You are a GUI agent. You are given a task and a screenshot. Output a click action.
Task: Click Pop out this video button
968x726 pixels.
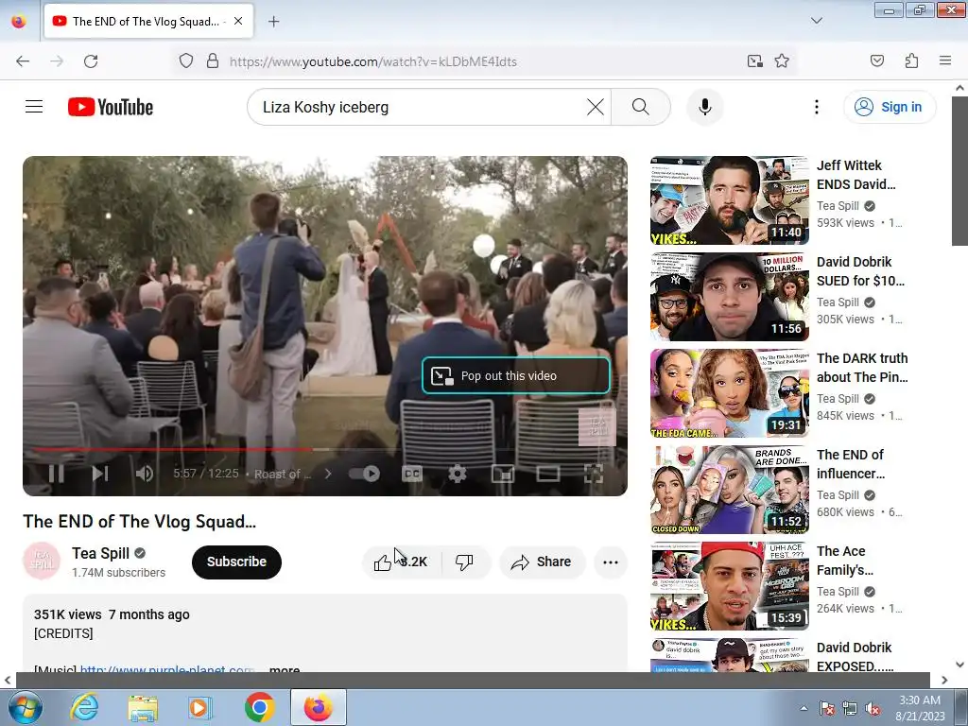[516, 375]
